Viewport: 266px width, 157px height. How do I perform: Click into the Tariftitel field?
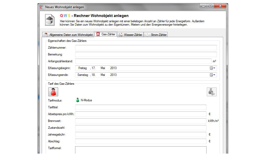[141, 107]
